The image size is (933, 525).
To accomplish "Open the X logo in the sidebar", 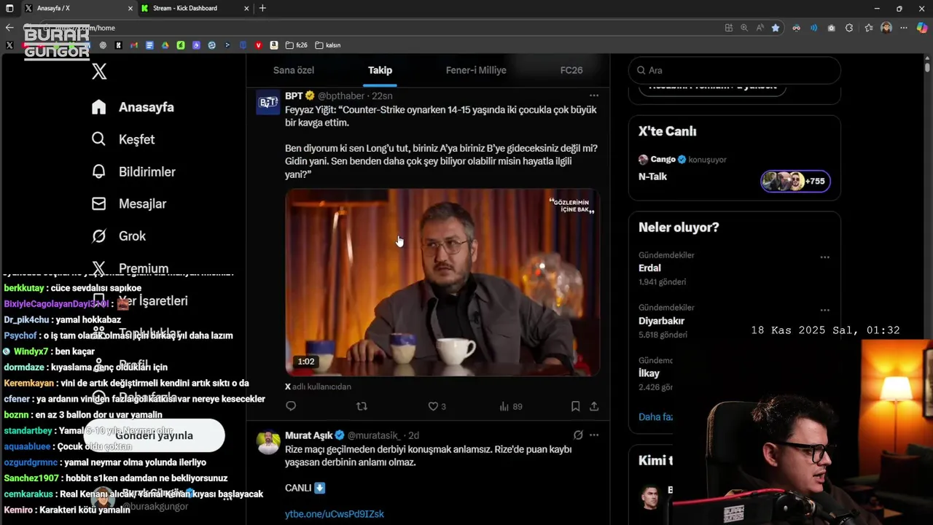I will coord(99,71).
